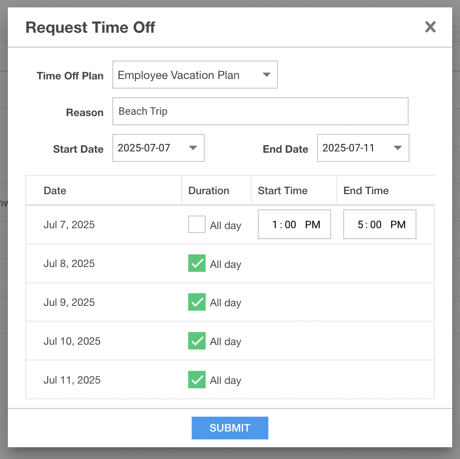Screen dimensions: 460x459
Task: Click the PM part of start time
Action: click(313, 225)
